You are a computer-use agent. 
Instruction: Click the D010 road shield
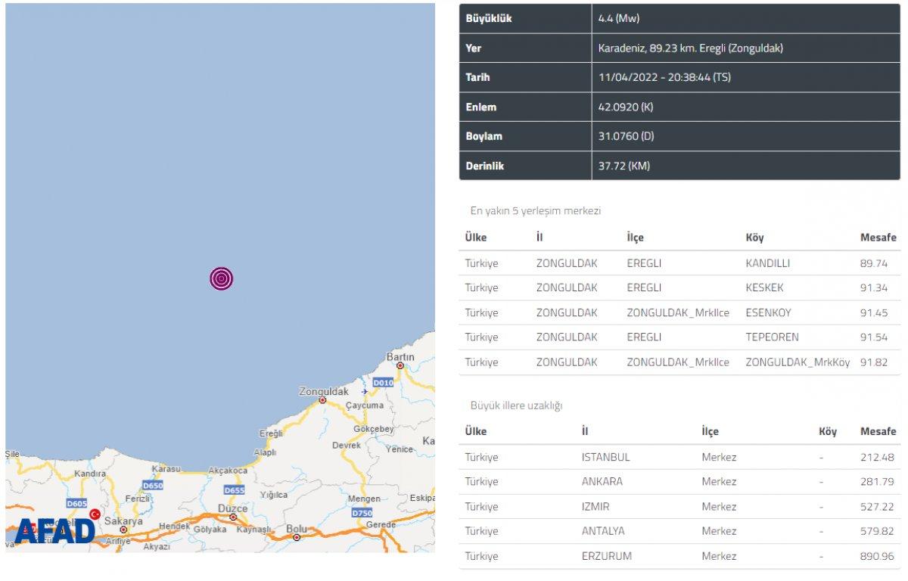pos(384,383)
